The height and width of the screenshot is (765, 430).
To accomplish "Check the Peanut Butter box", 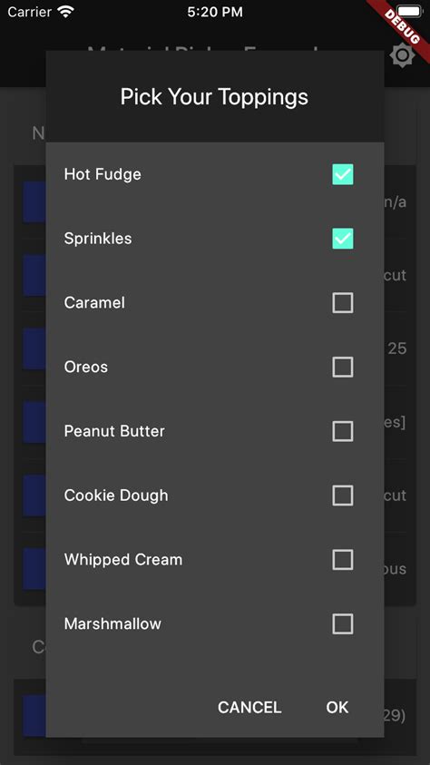I will tap(343, 431).
